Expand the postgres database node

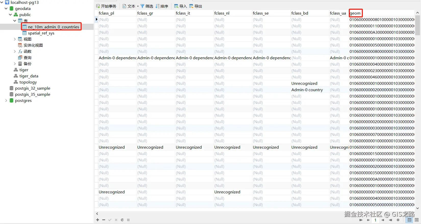6,100
